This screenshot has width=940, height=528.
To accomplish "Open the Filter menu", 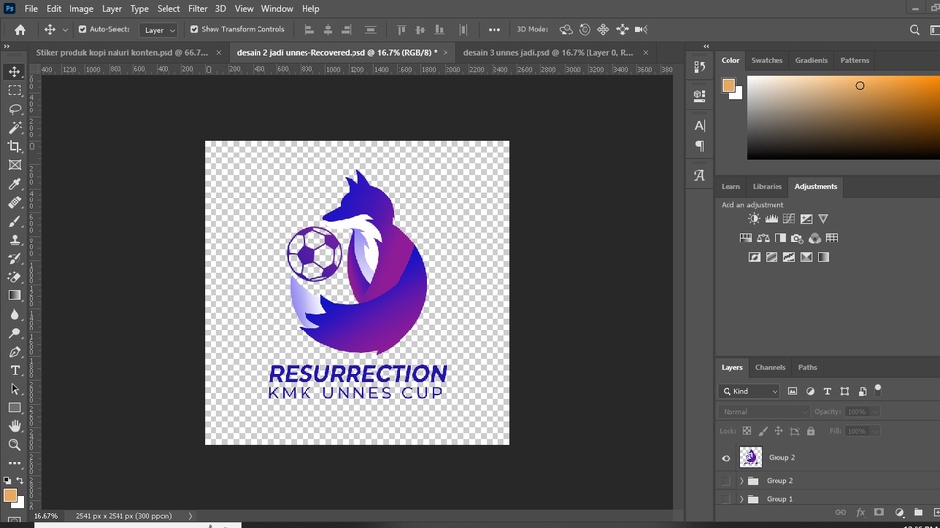I will click(x=197, y=8).
